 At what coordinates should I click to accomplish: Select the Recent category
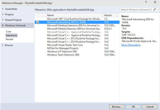click(x=9, y=39)
